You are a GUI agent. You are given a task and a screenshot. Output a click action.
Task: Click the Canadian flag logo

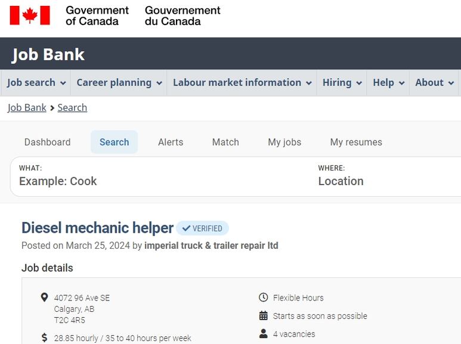(30, 15)
